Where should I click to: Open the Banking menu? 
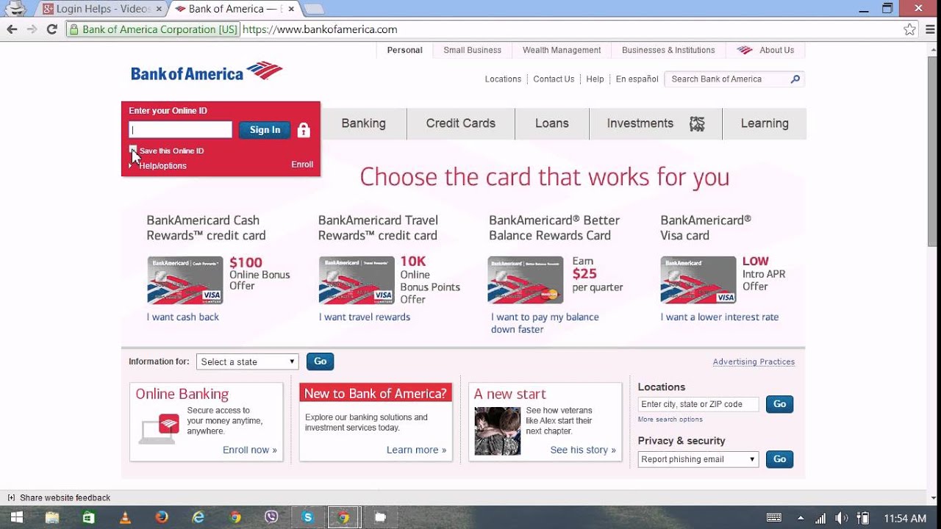pyautogui.click(x=363, y=123)
